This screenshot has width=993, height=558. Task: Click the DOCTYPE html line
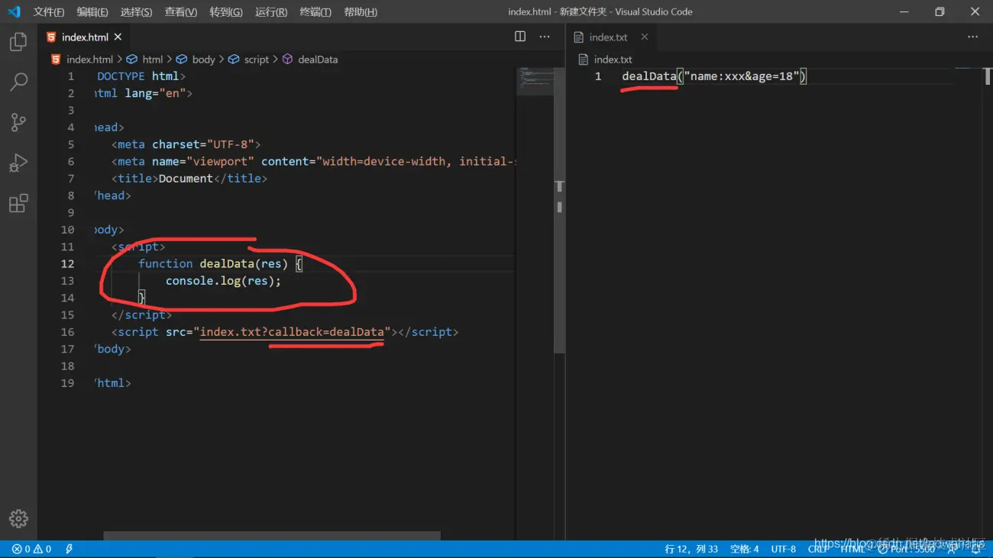tap(141, 76)
